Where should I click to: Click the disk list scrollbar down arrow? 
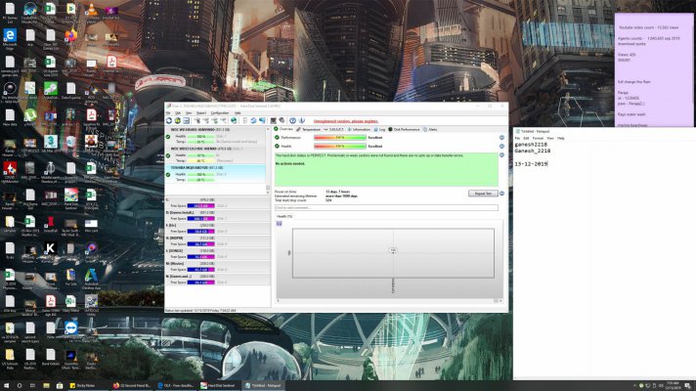[x=268, y=193]
